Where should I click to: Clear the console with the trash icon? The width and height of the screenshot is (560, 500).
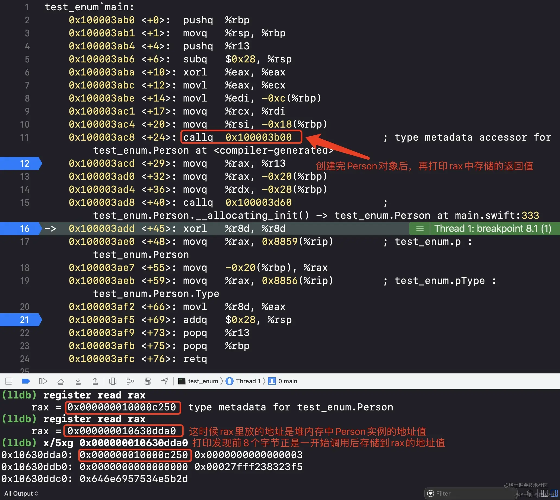click(530, 493)
